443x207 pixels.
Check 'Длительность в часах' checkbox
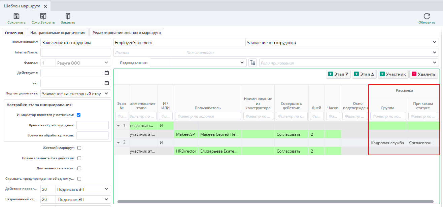pos(79,168)
